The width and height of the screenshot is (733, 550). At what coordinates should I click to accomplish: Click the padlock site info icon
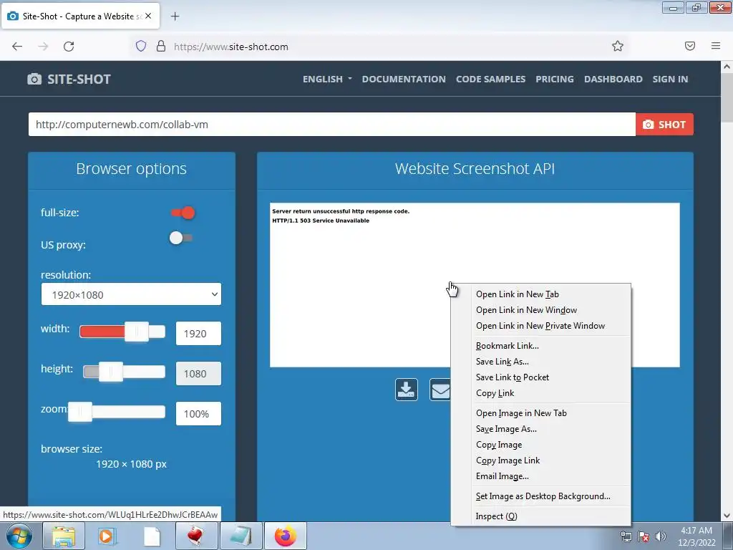pos(161,46)
